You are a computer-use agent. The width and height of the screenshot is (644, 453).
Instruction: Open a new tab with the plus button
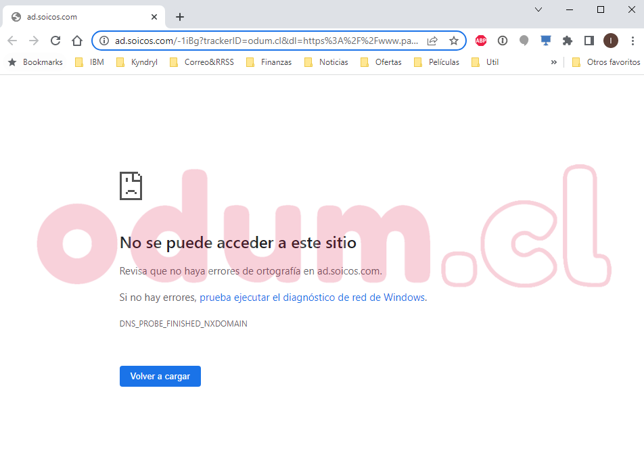(180, 17)
